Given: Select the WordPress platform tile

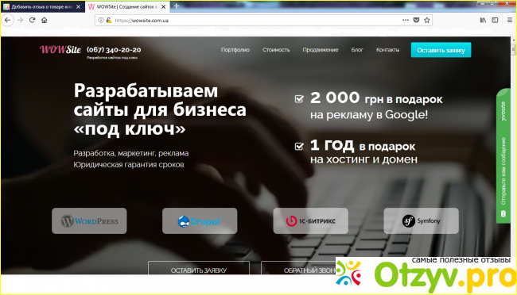Looking at the screenshot, I should click(89, 220).
